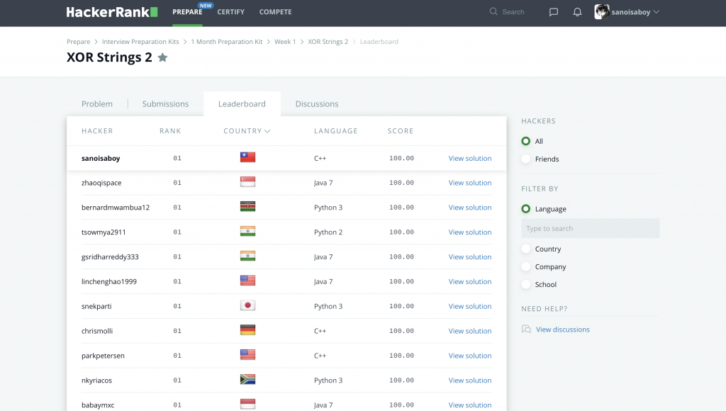View solution for chrismolli

[470, 331]
